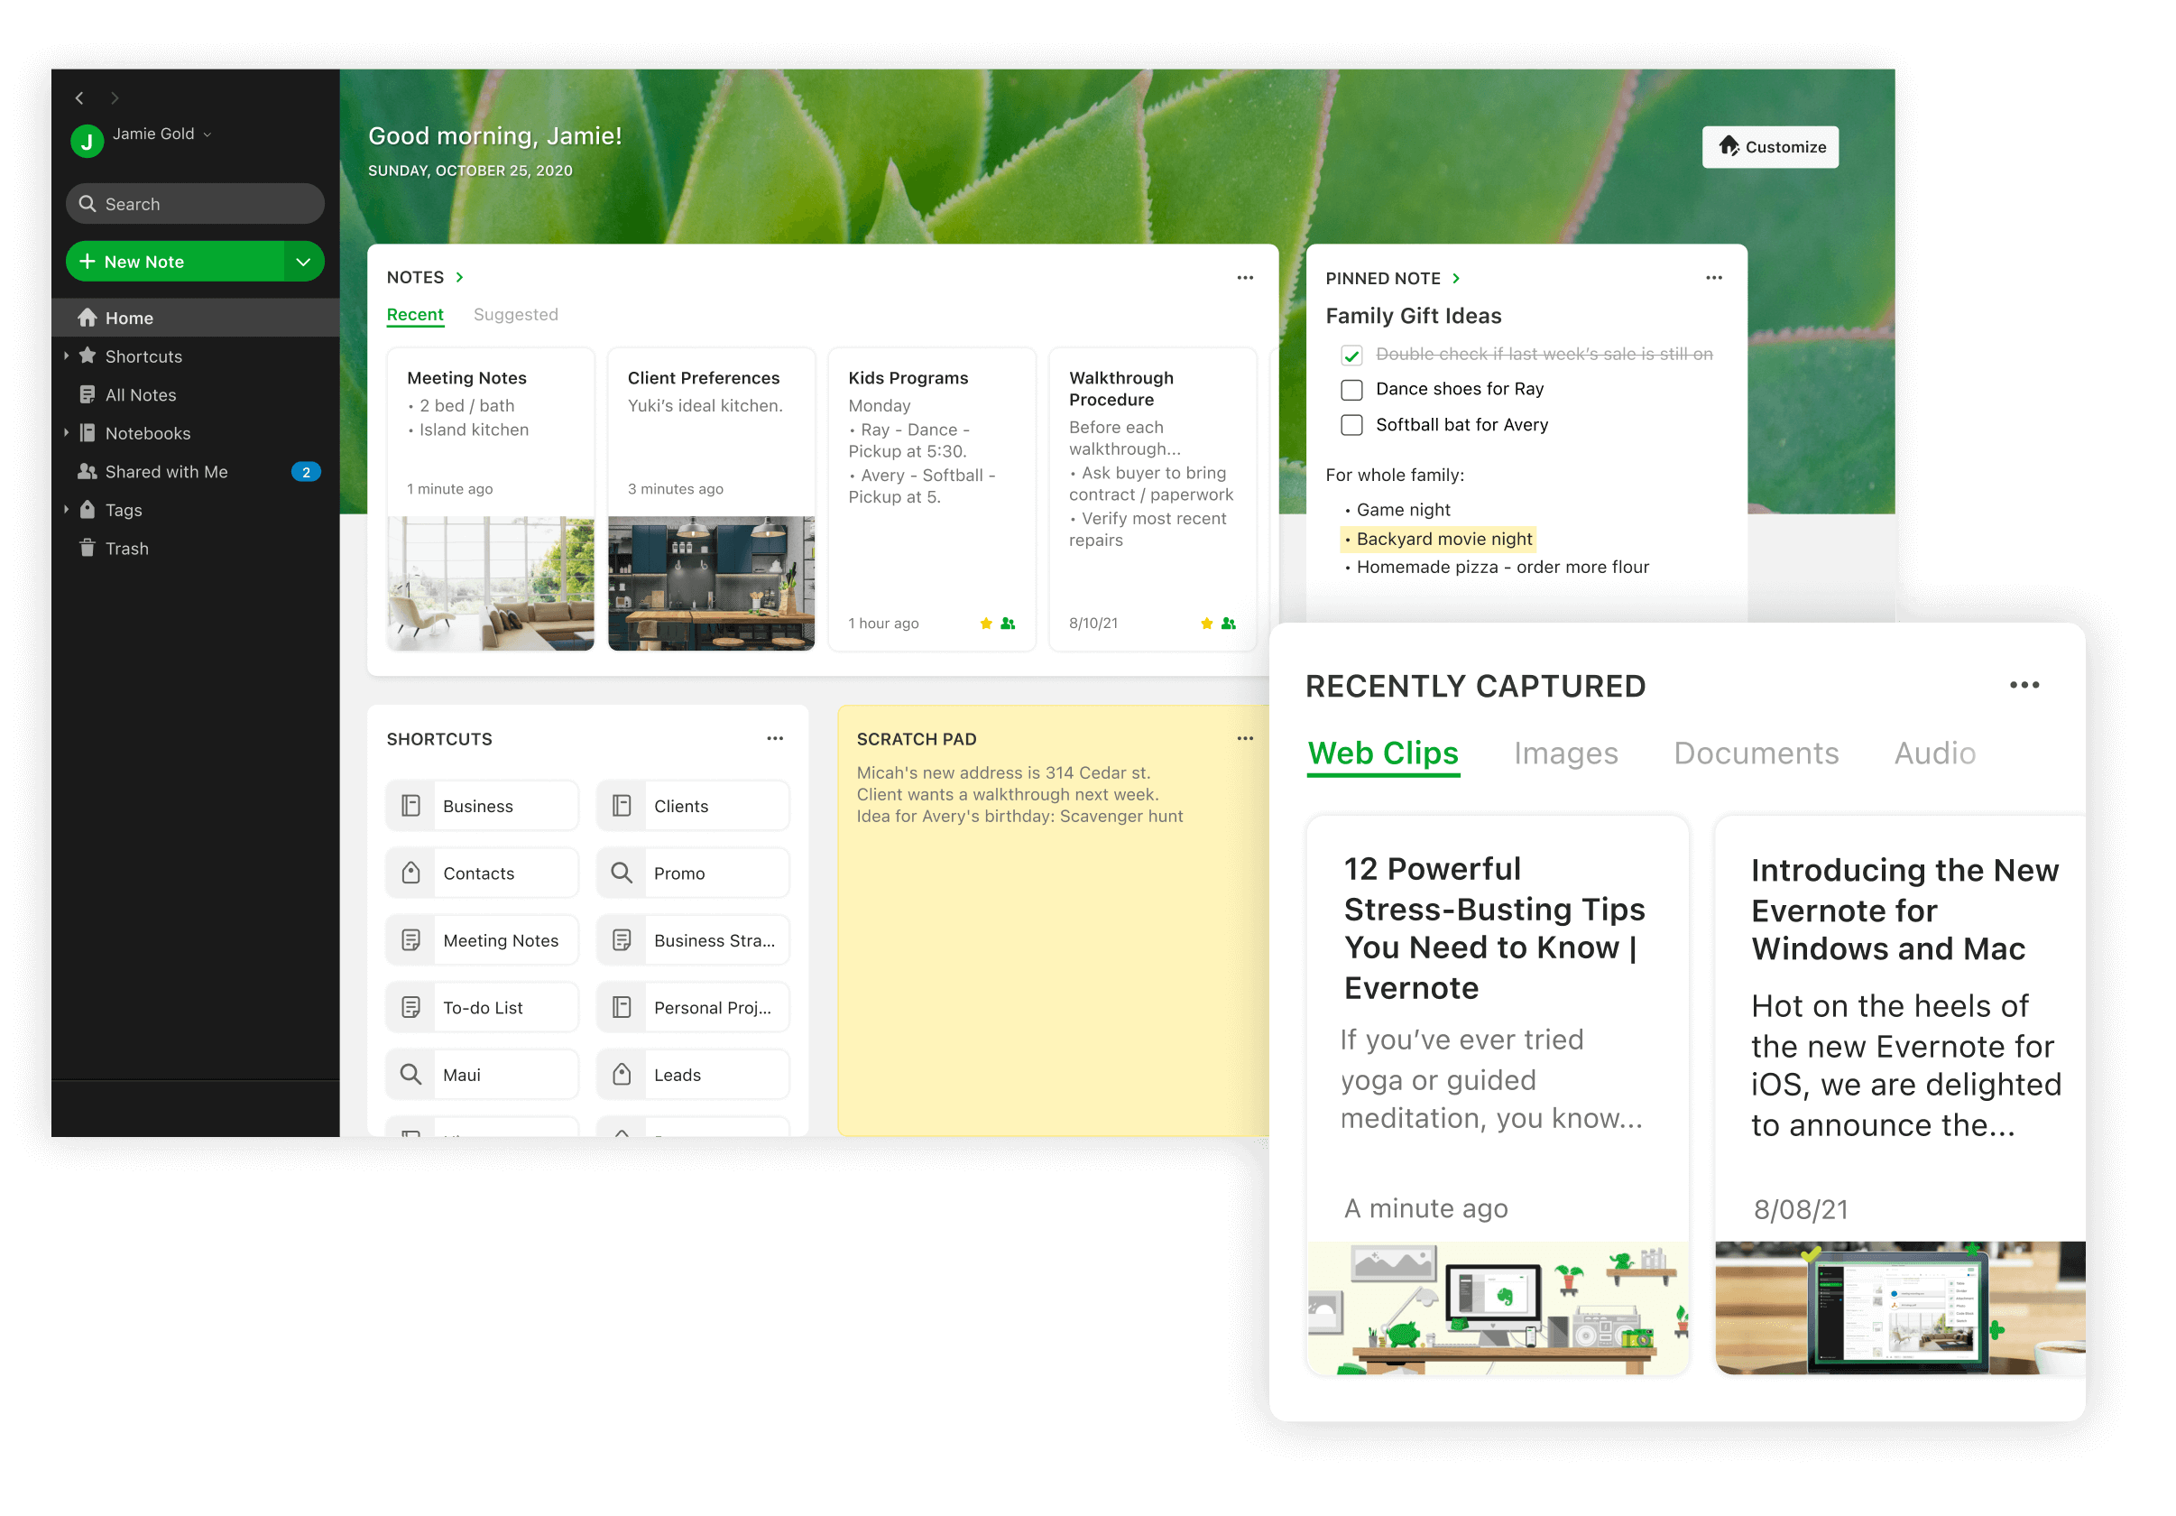
Task: Select All Notes in the sidebar
Action: 196,394
